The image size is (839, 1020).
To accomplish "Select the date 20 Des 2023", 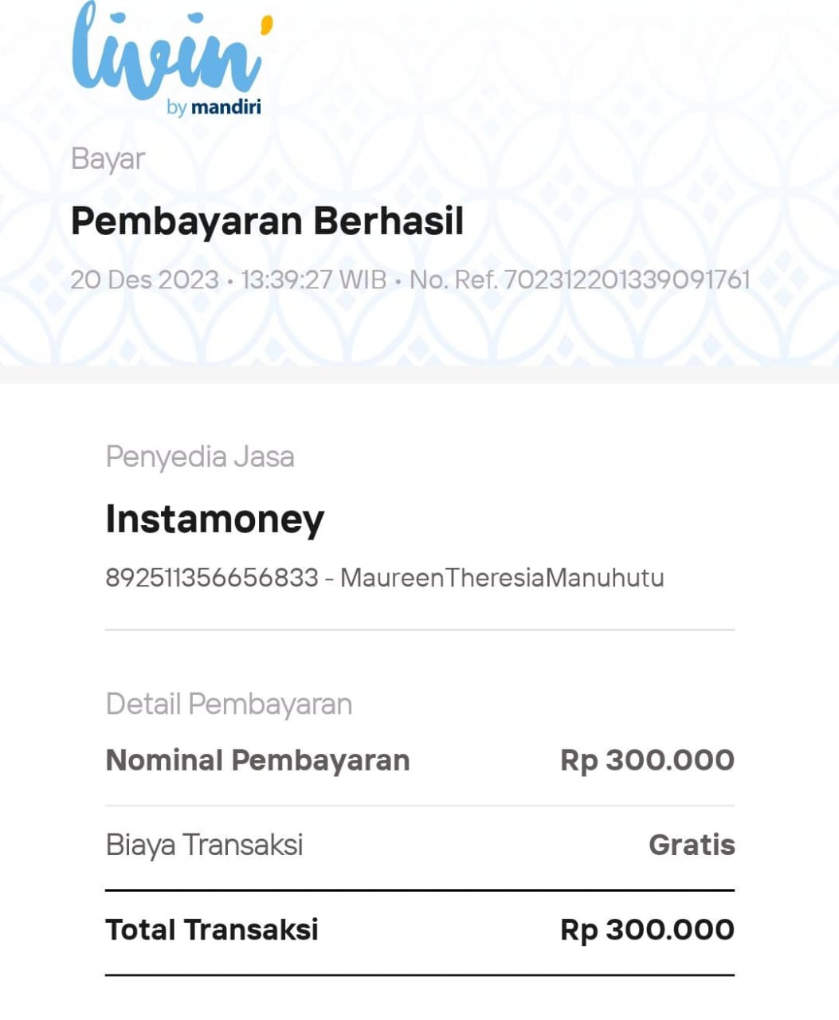I will coord(144,280).
